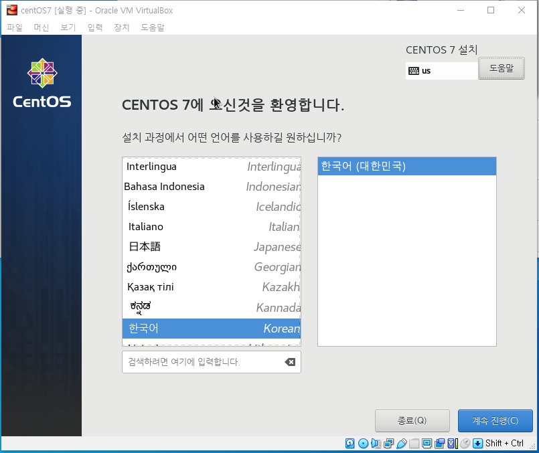Click the network adapters status icon

tap(388, 444)
